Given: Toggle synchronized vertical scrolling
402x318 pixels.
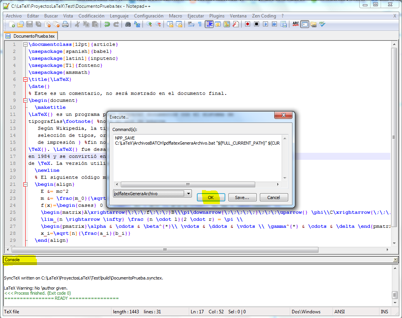Looking at the screenshot, I should coord(170,24).
